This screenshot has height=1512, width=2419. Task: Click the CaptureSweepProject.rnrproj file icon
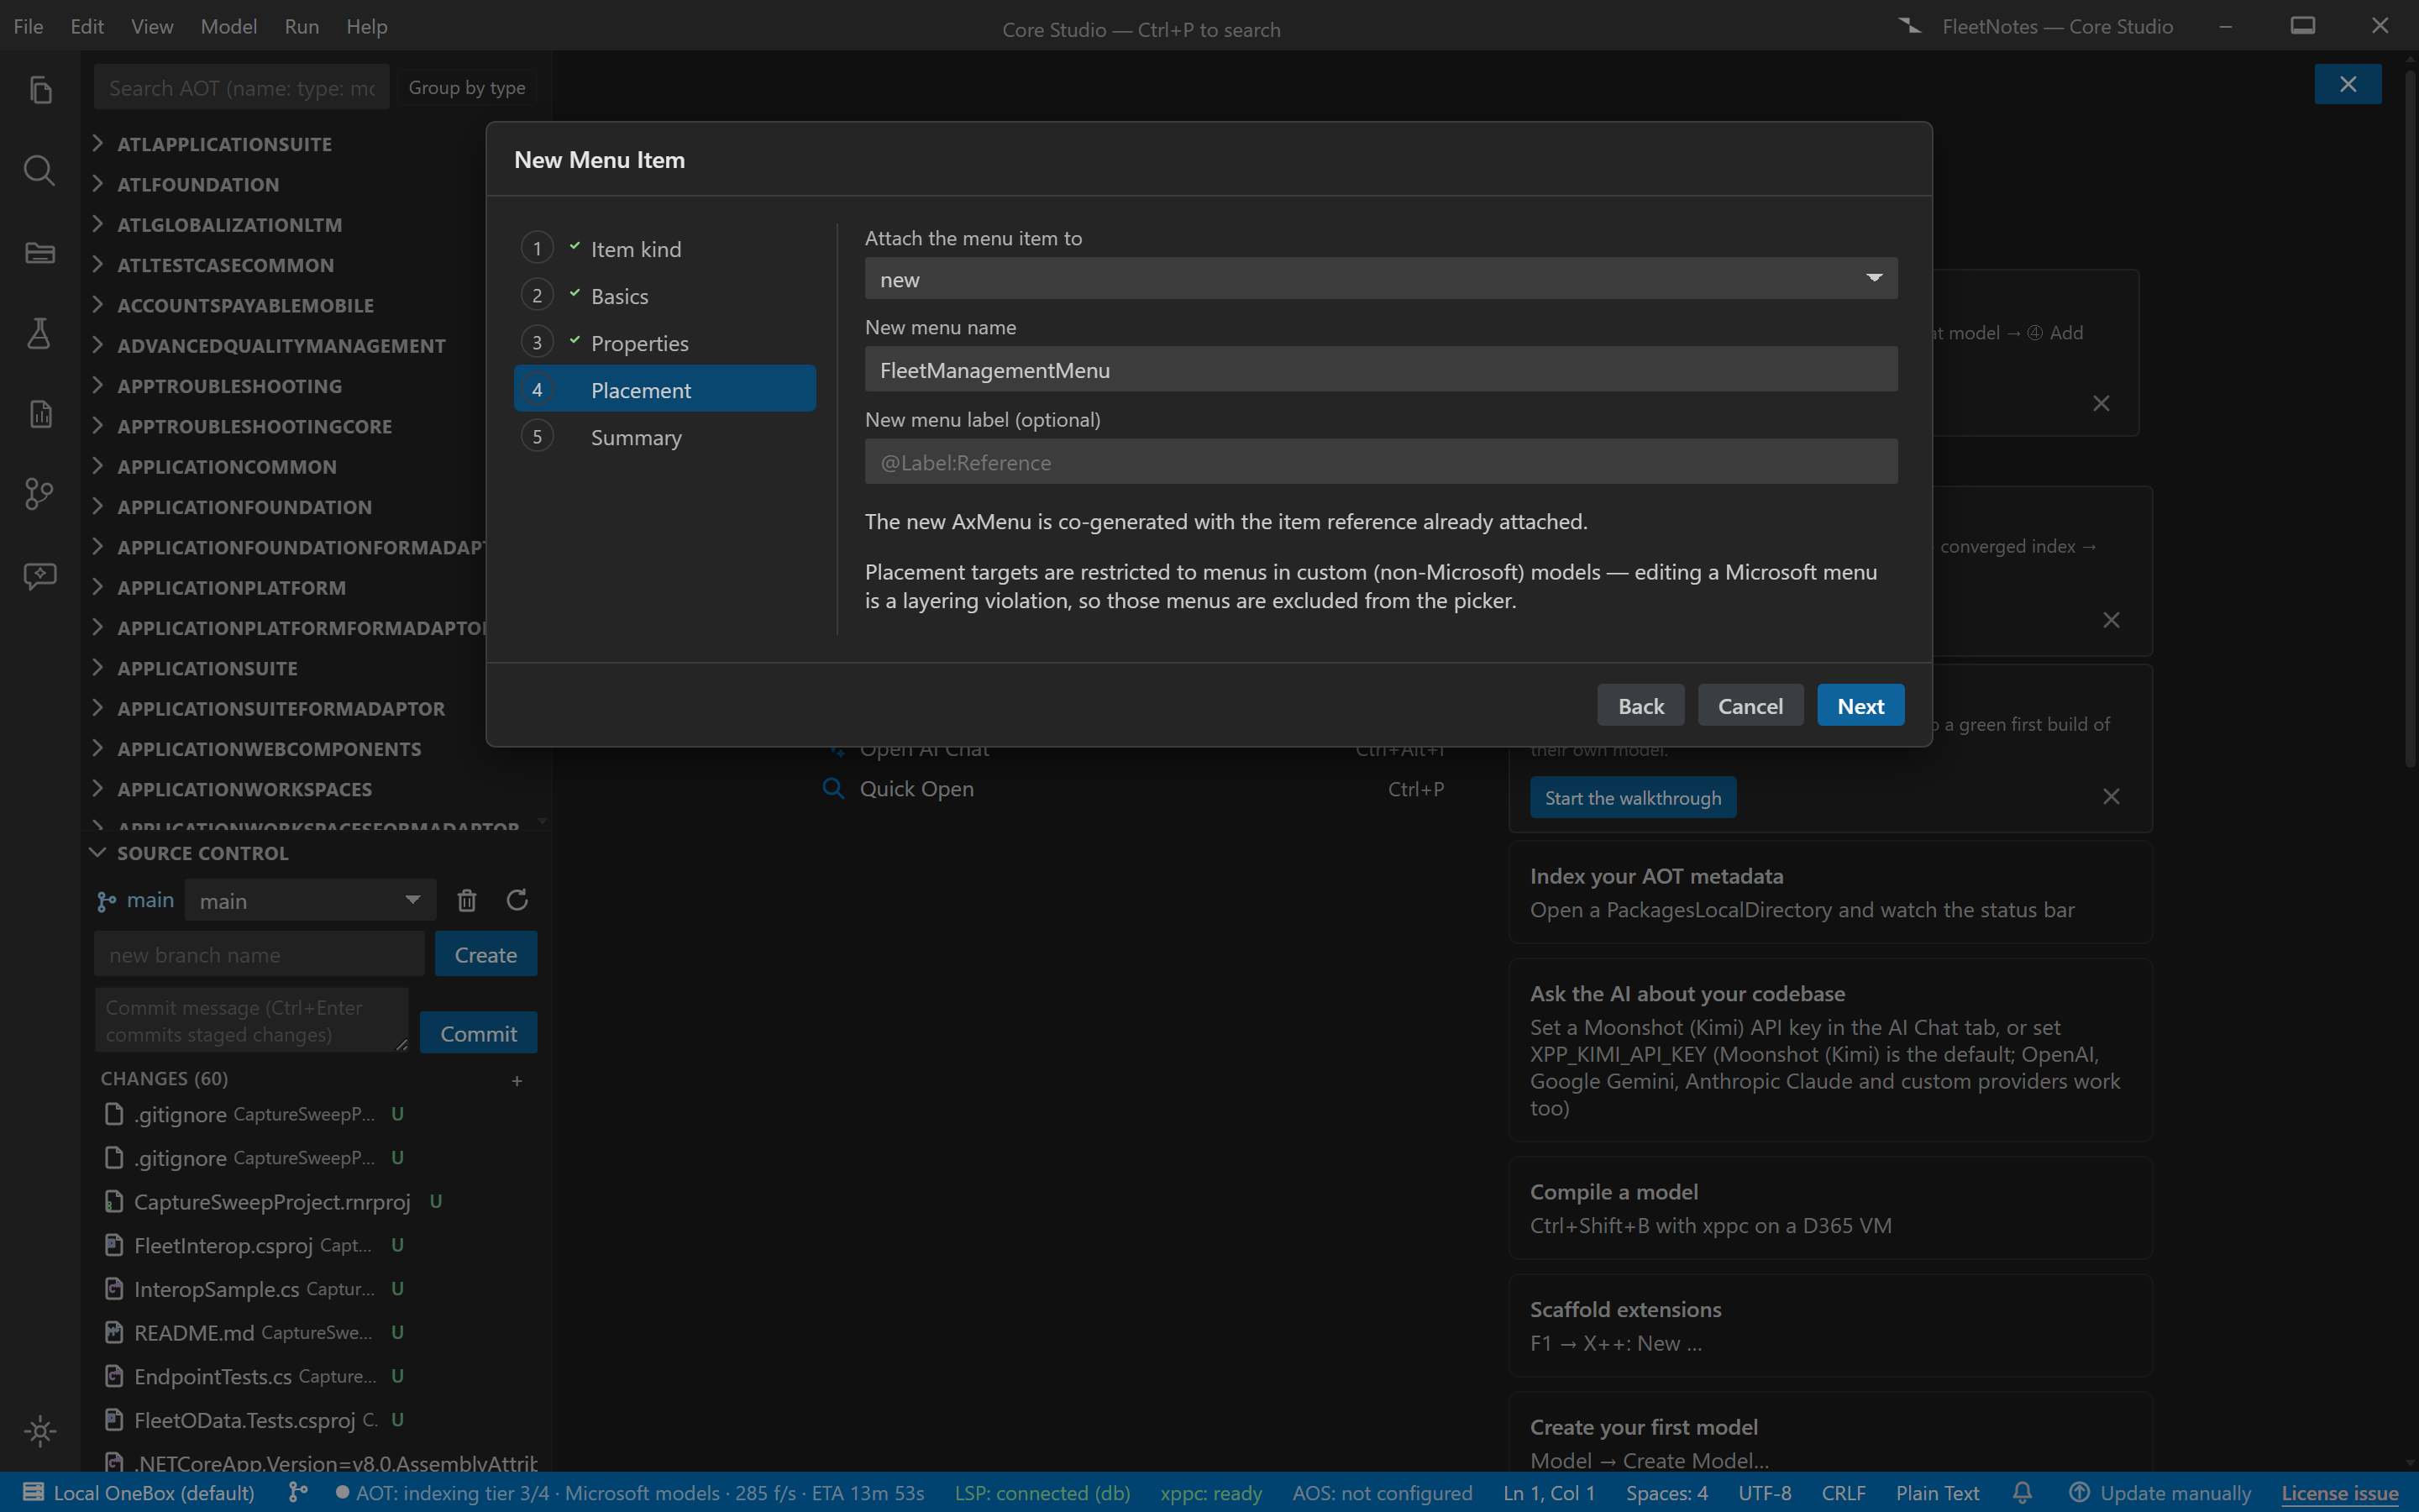tap(114, 1201)
